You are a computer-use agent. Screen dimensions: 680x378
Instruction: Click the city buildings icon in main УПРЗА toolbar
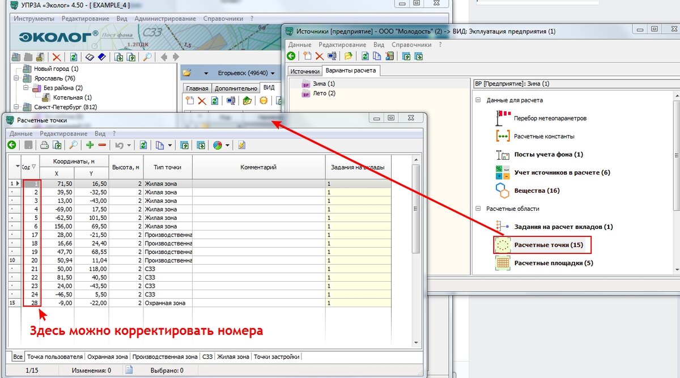[15, 57]
